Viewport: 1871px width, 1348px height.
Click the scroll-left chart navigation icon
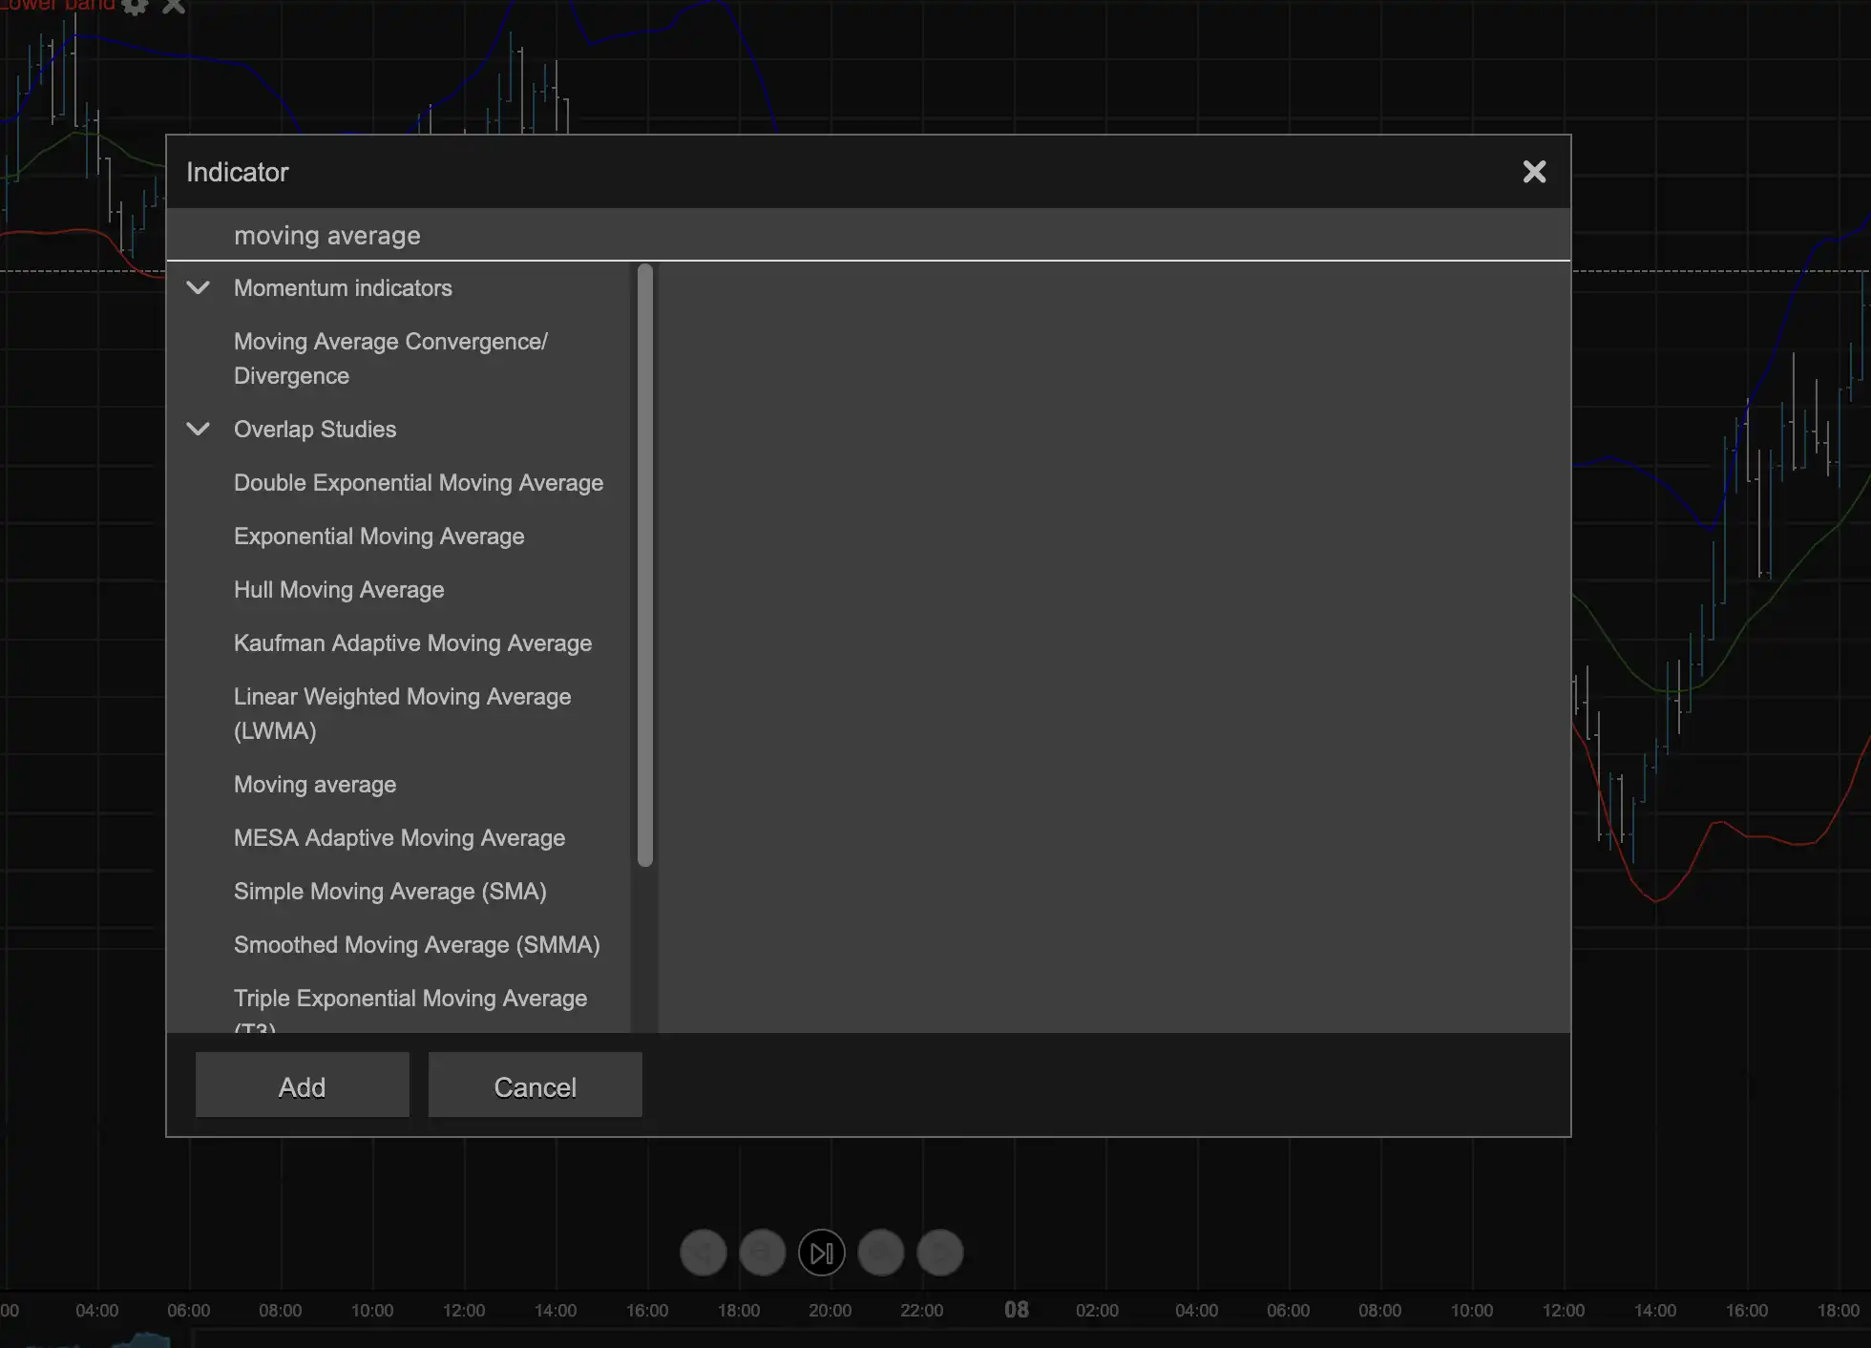[x=704, y=1253]
